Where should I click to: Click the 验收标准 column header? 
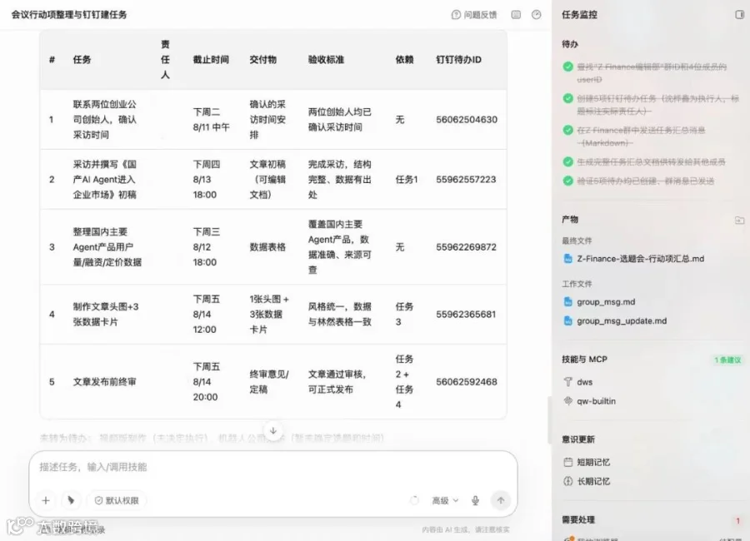coord(326,60)
